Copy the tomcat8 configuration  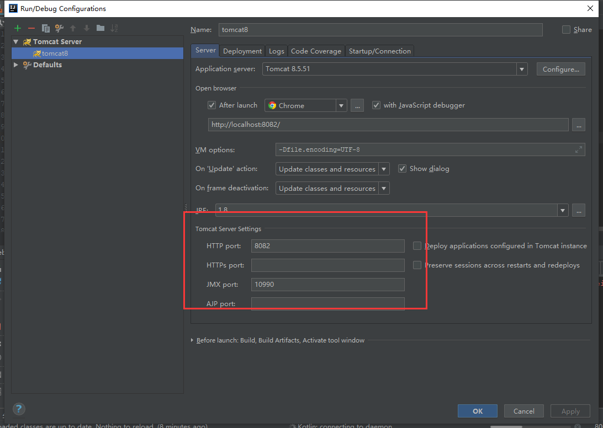point(46,28)
